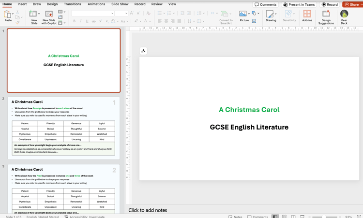This screenshot has width=363, height=218.
Task: Adjust the zoom slider in status bar
Action: point(325,217)
